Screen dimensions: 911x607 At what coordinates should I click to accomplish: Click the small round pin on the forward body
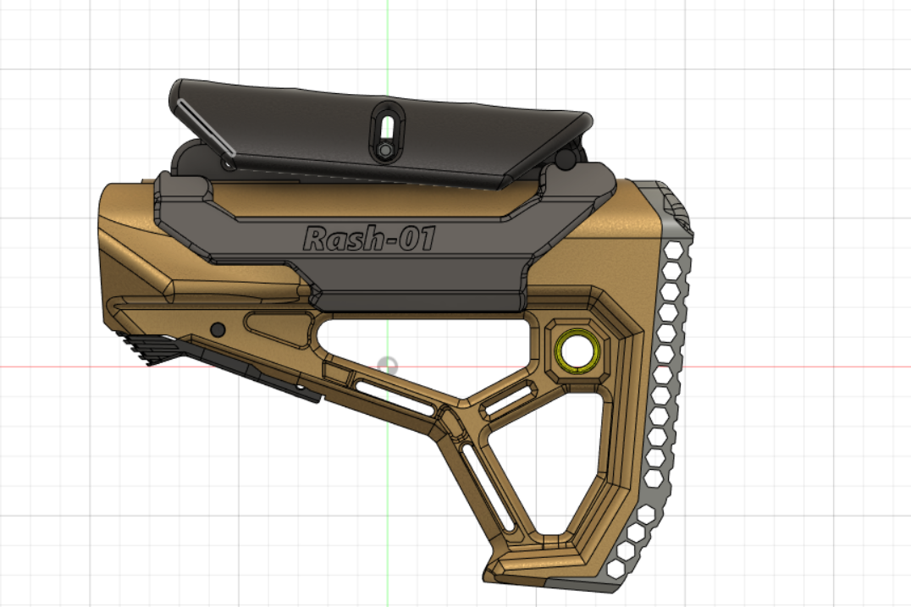(218, 328)
